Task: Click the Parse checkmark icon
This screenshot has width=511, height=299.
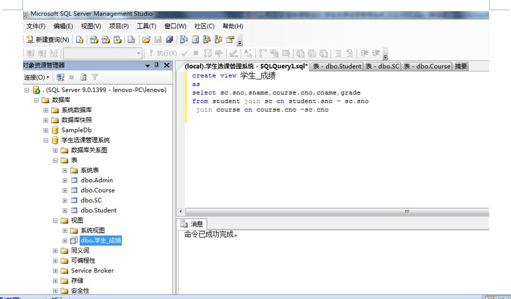Action: tap(185, 53)
